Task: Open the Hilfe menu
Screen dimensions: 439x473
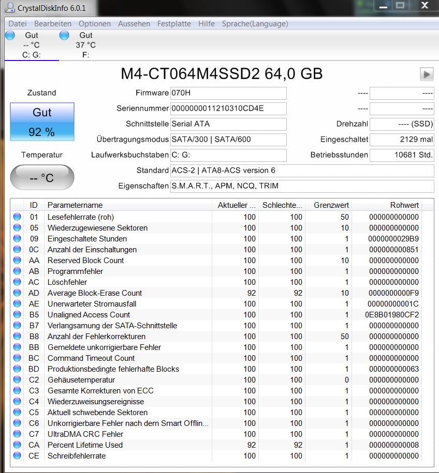Action: 207,24
